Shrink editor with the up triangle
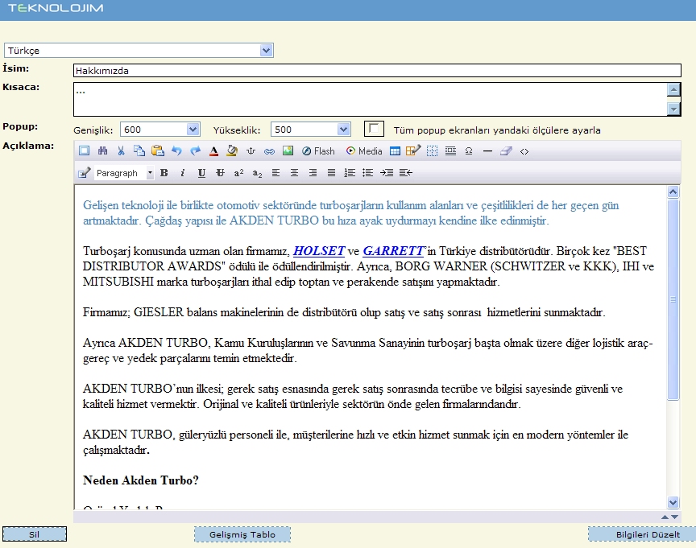This screenshot has height=548, width=696. tap(665, 517)
